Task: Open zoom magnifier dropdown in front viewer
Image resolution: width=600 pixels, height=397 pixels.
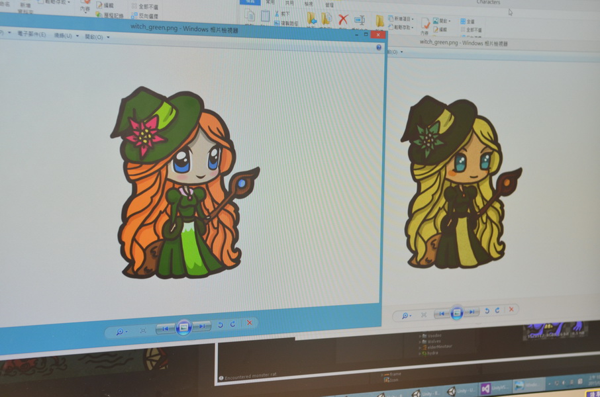Action: (x=121, y=331)
